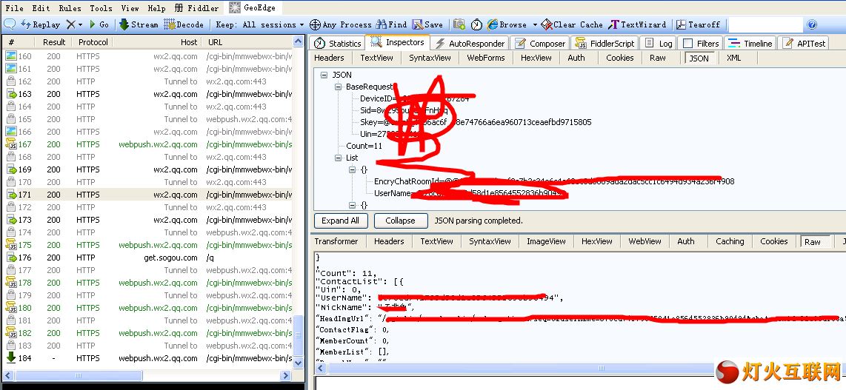Click the toolbar search input field
The height and width of the screenshot is (390, 846).
[x=765, y=24]
